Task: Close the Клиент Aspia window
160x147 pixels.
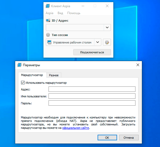Action: pos(107,6)
